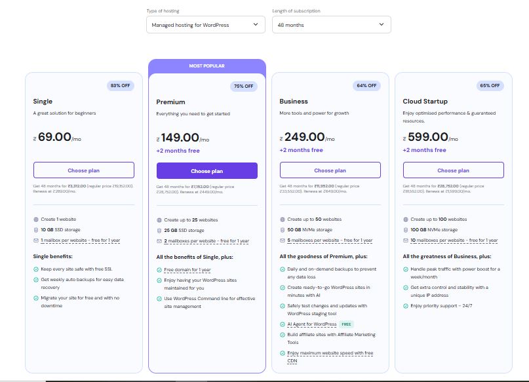Click storage icon next to '50 GB NVMe storage'
This screenshot has width=529, height=382.
pyautogui.click(x=282, y=230)
